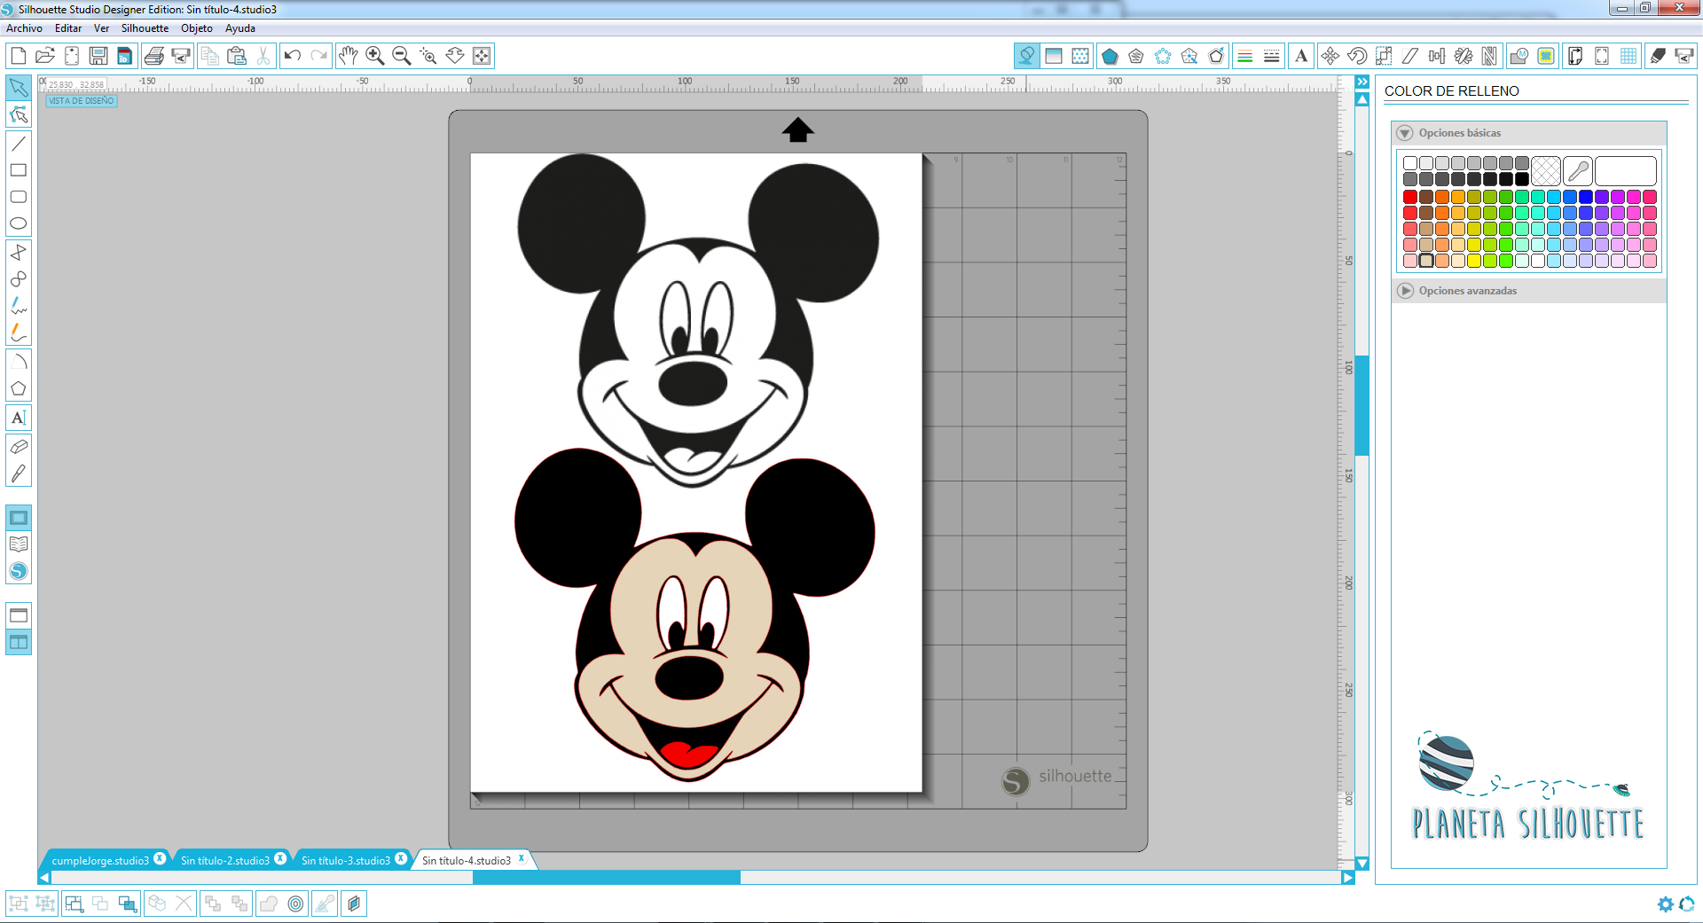Switch to Sin título-3.studio3 tab
Image resolution: width=1703 pixels, height=923 pixels.
coord(346,860)
